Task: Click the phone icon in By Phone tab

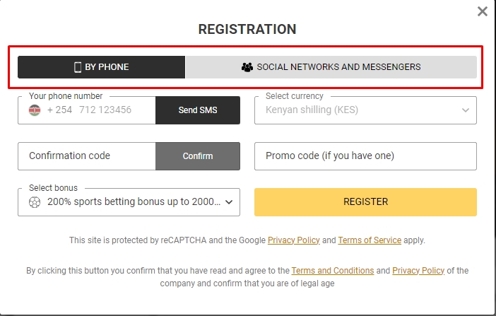Action: pyautogui.click(x=78, y=67)
